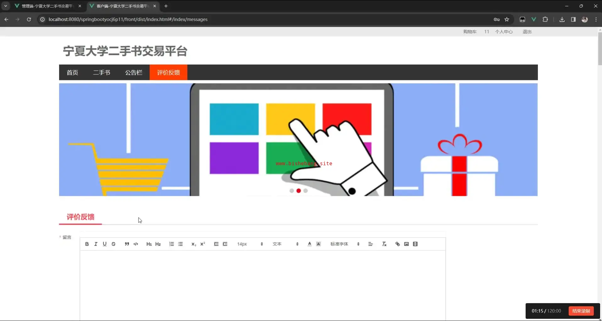
Task: Open the robot-face extension icon
Action: 522,19
